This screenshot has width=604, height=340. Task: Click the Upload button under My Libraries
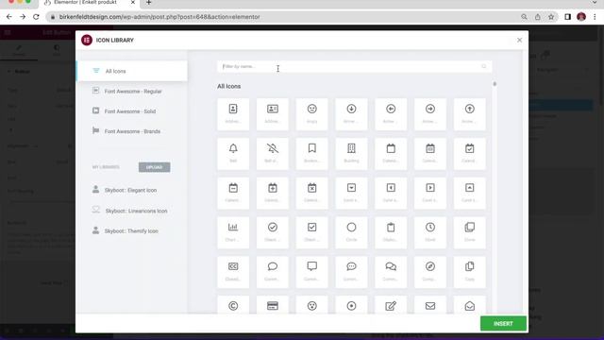click(154, 167)
